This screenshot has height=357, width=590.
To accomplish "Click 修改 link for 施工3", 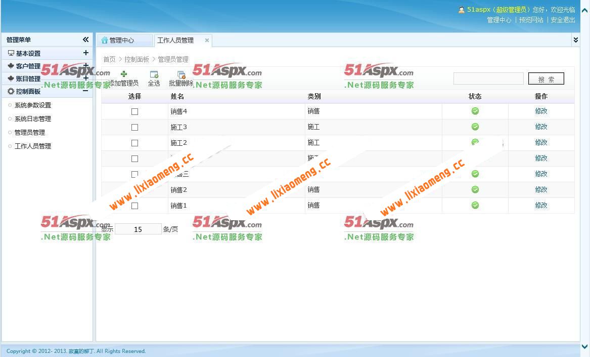I will 541,127.
